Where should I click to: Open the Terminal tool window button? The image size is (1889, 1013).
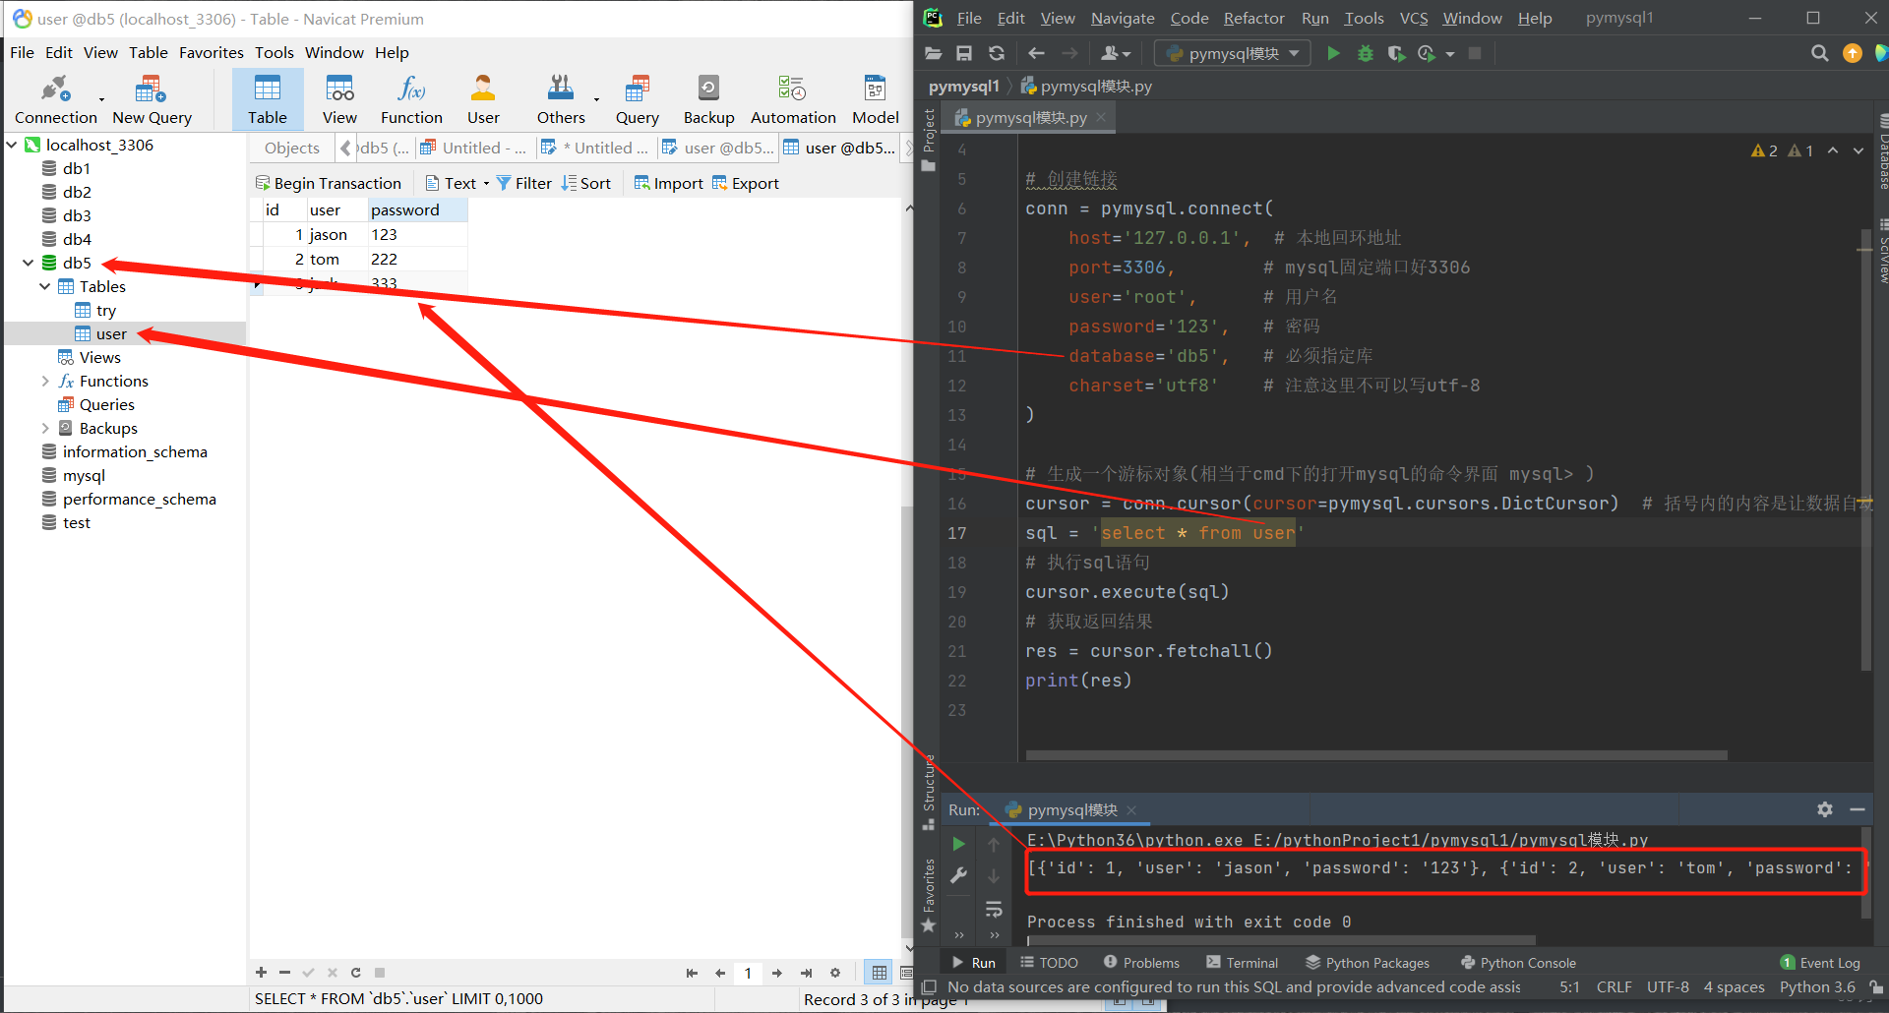point(1242,963)
